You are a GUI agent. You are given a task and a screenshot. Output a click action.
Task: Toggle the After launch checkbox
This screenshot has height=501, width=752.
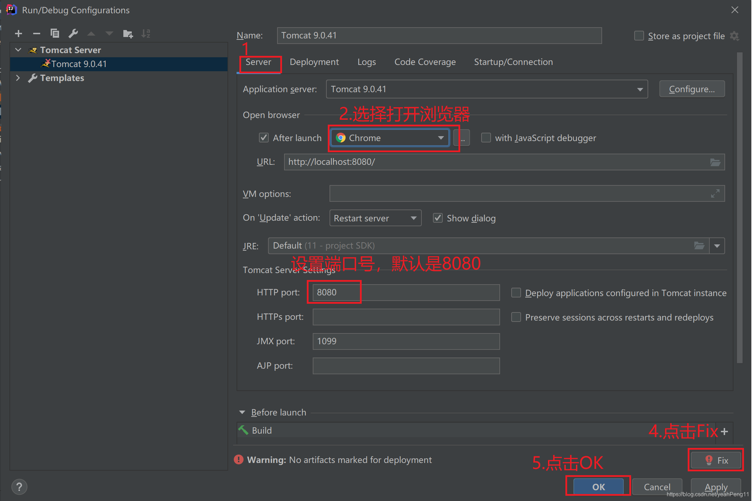pos(263,138)
